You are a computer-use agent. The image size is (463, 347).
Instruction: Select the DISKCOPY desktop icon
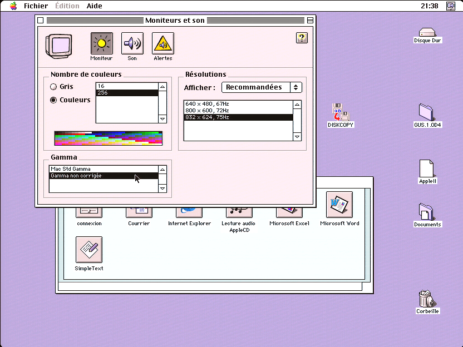coord(341,112)
